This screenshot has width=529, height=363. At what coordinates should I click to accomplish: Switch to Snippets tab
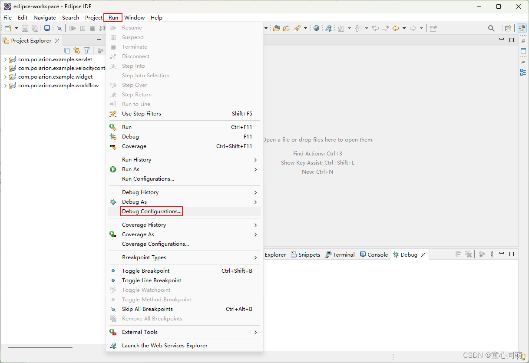pyautogui.click(x=306, y=255)
